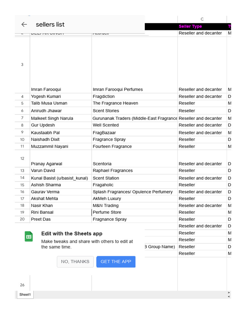Select the column C header
This screenshot has height=328, width=246.
202,19
